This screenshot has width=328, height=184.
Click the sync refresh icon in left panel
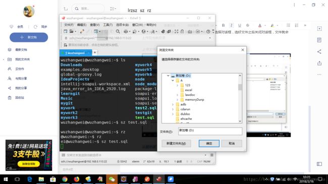click(35, 27)
